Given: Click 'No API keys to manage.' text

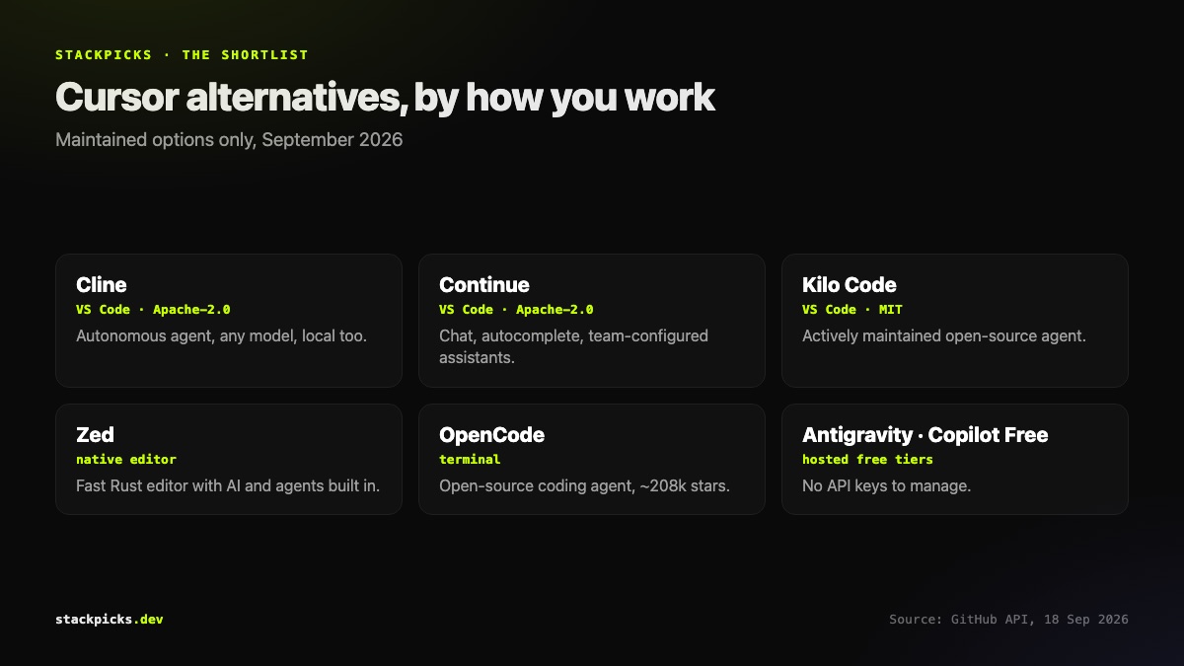Looking at the screenshot, I should [887, 486].
